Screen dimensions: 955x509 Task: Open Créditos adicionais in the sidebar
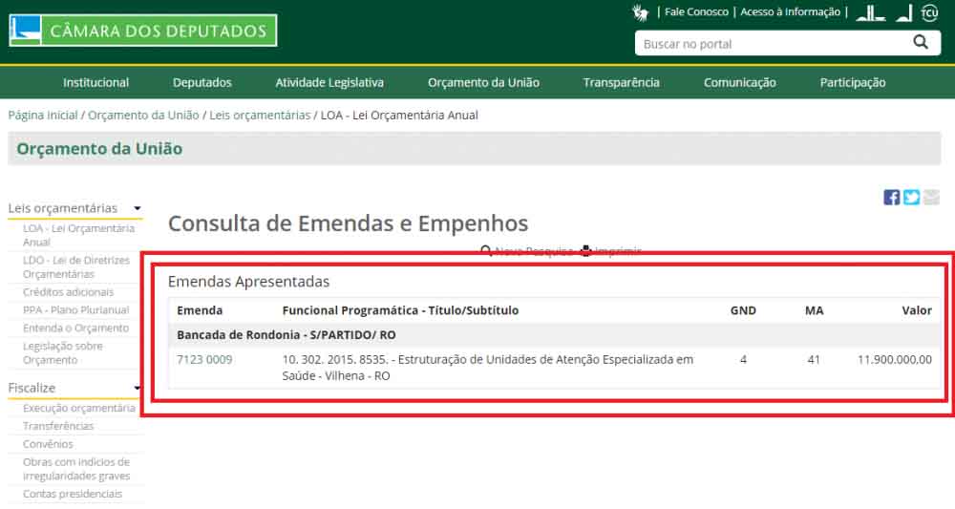(x=68, y=292)
